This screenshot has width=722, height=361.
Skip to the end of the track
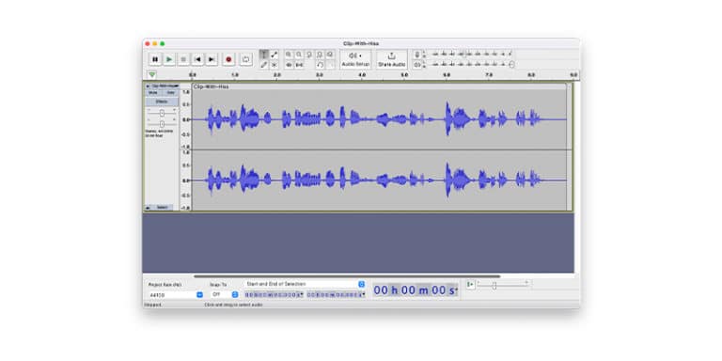(212, 59)
